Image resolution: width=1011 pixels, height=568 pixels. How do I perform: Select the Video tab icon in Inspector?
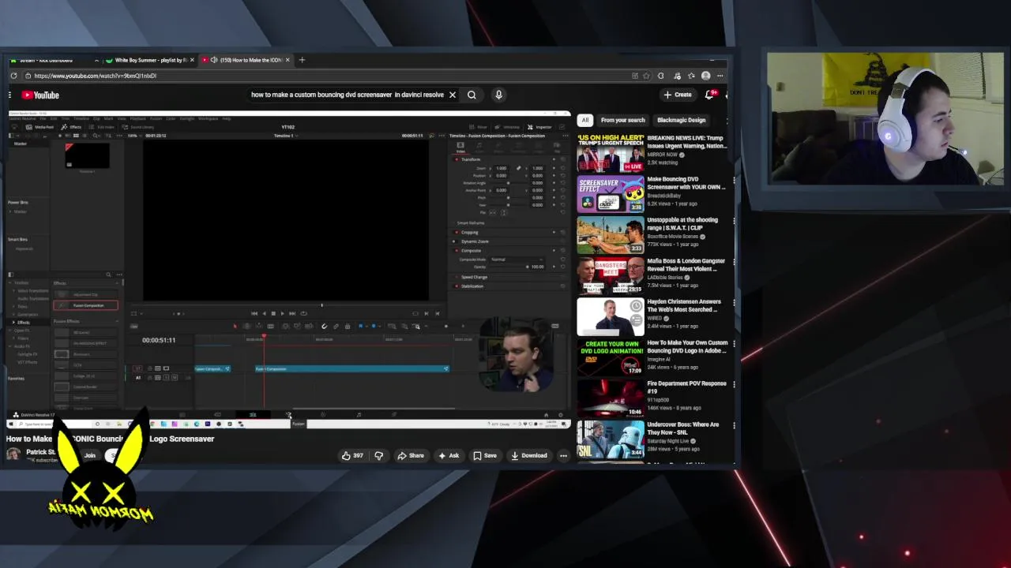pyautogui.click(x=460, y=147)
